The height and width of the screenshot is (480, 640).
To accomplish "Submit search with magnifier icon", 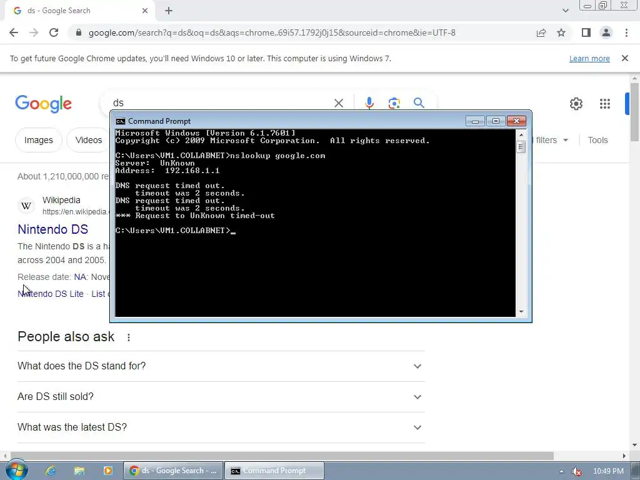I will click(419, 103).
